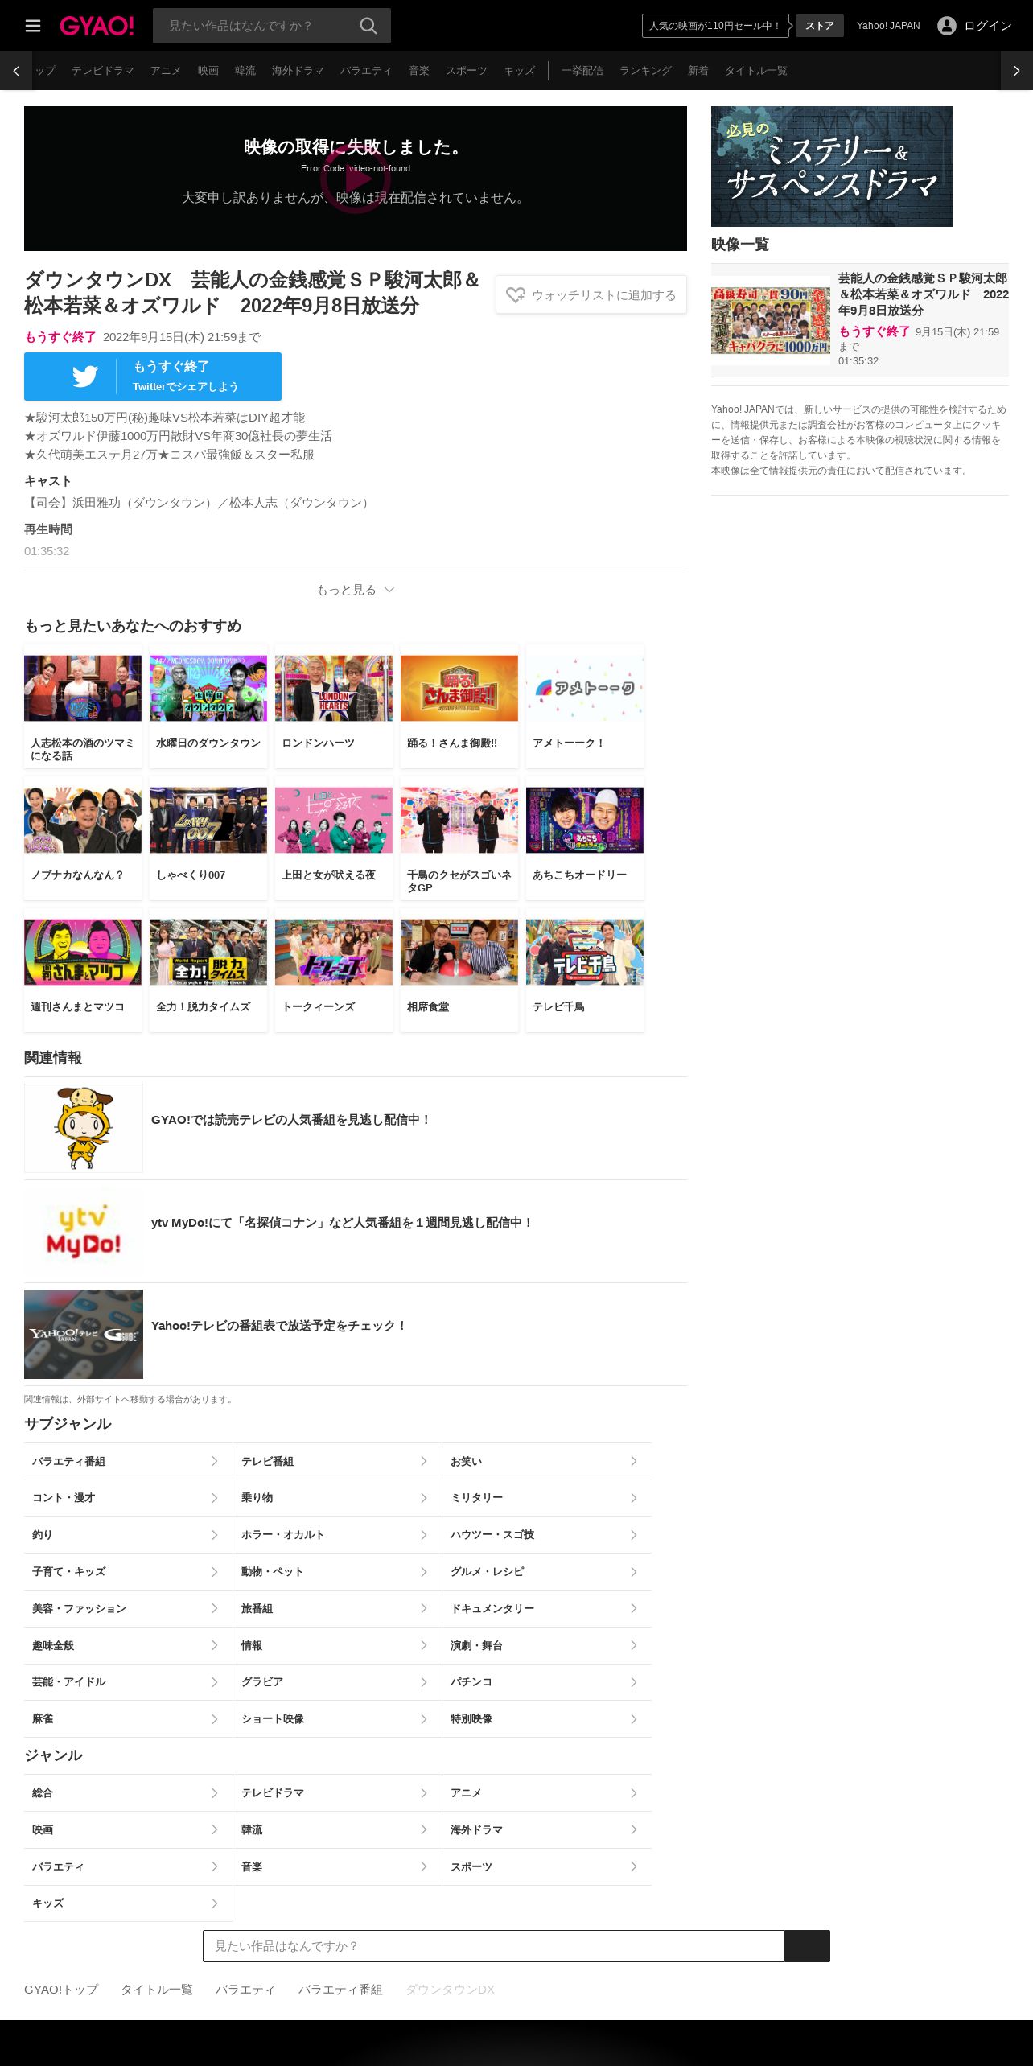
Task: Open 相席食堂 thumbnail
Action: (x=459, y=952)
